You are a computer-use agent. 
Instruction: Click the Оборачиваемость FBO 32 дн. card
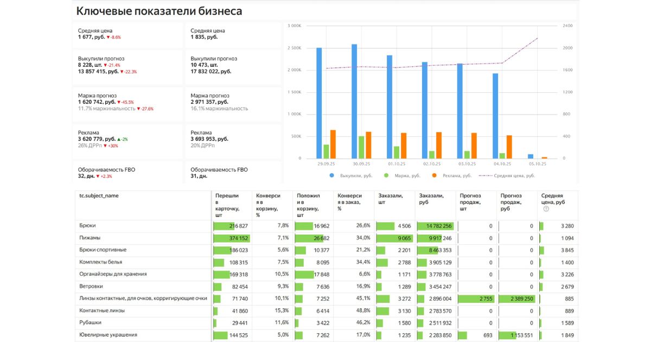pyautogui.click(x=127, y=173)
